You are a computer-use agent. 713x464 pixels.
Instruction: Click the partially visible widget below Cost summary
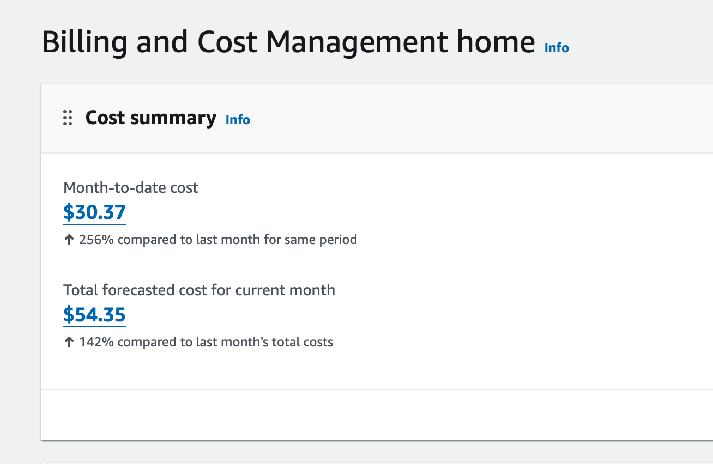tap(354, 460)
